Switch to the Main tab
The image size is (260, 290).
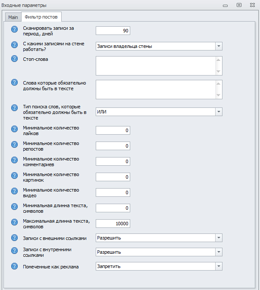(x=13, y=17)
